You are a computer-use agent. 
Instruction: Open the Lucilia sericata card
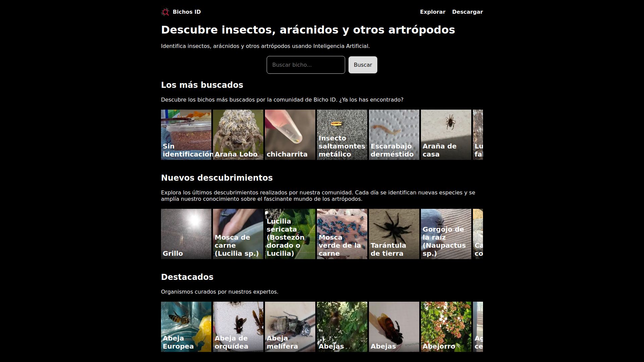pyautogui.click(x=290, y=234)
